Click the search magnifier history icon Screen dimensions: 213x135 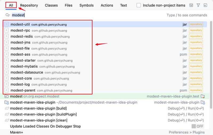pos(8,15)
